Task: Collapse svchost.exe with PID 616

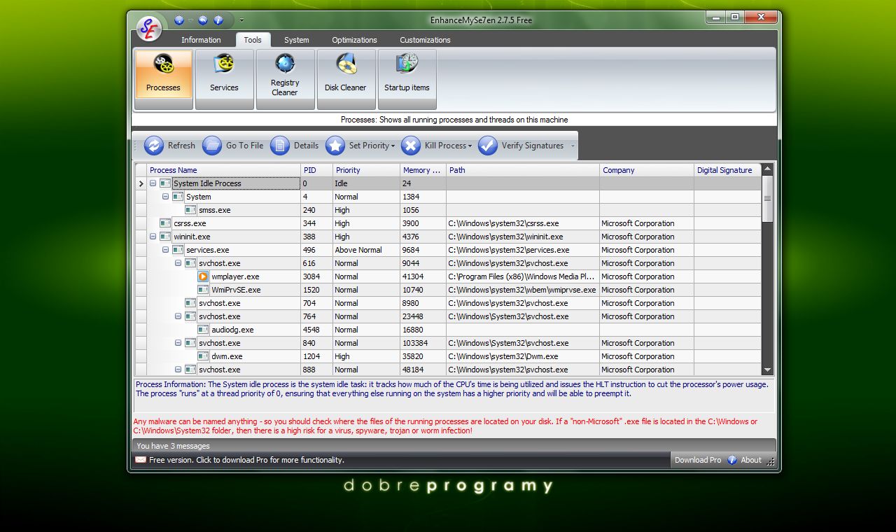Action: click(178, 263)
